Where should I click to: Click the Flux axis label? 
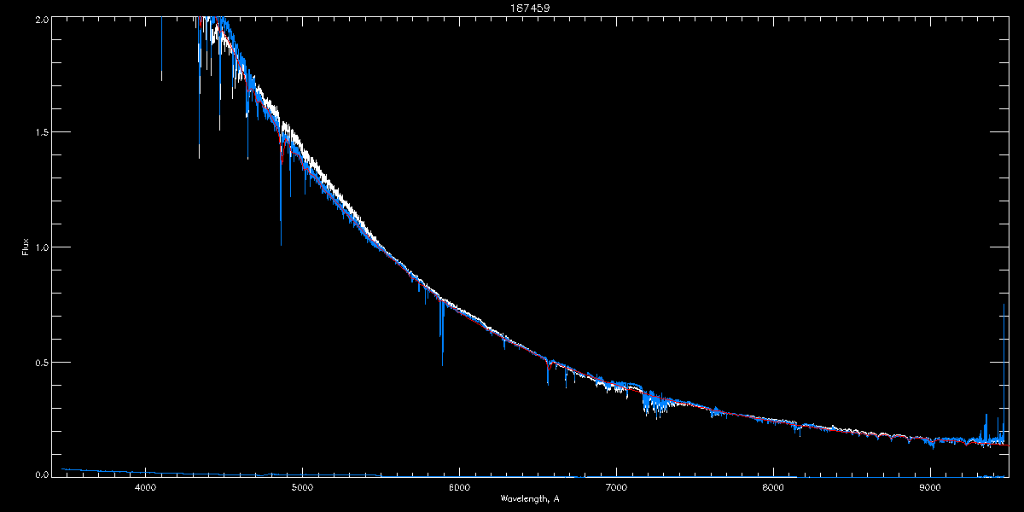point(25,247)
